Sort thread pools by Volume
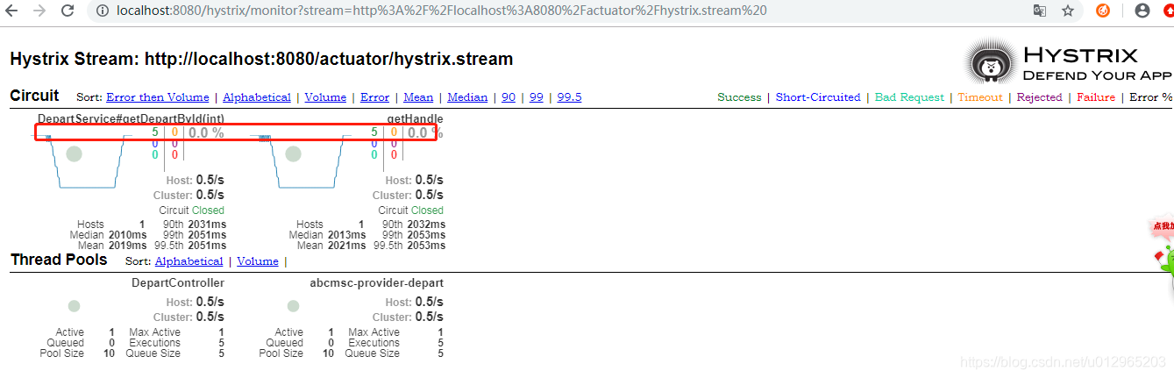Image resolution: width=1174 pixels, height=378 pixels. pyautogui.click(x=258, y=261)
